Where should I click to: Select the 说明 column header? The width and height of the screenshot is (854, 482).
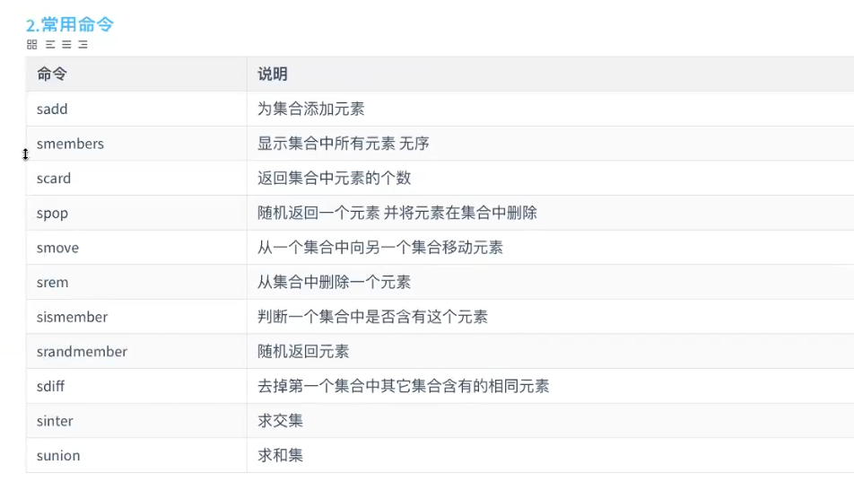click(550, 74)
